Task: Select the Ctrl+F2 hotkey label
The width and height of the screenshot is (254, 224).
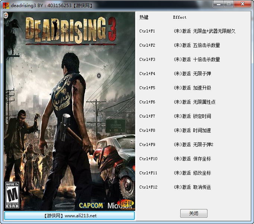Action: point(147,45)
